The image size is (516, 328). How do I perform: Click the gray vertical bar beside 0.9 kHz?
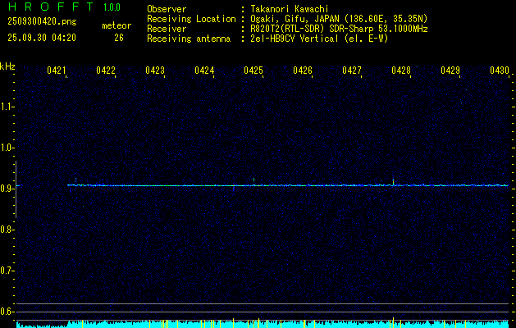pyautogui.click(x=16, y=189)
